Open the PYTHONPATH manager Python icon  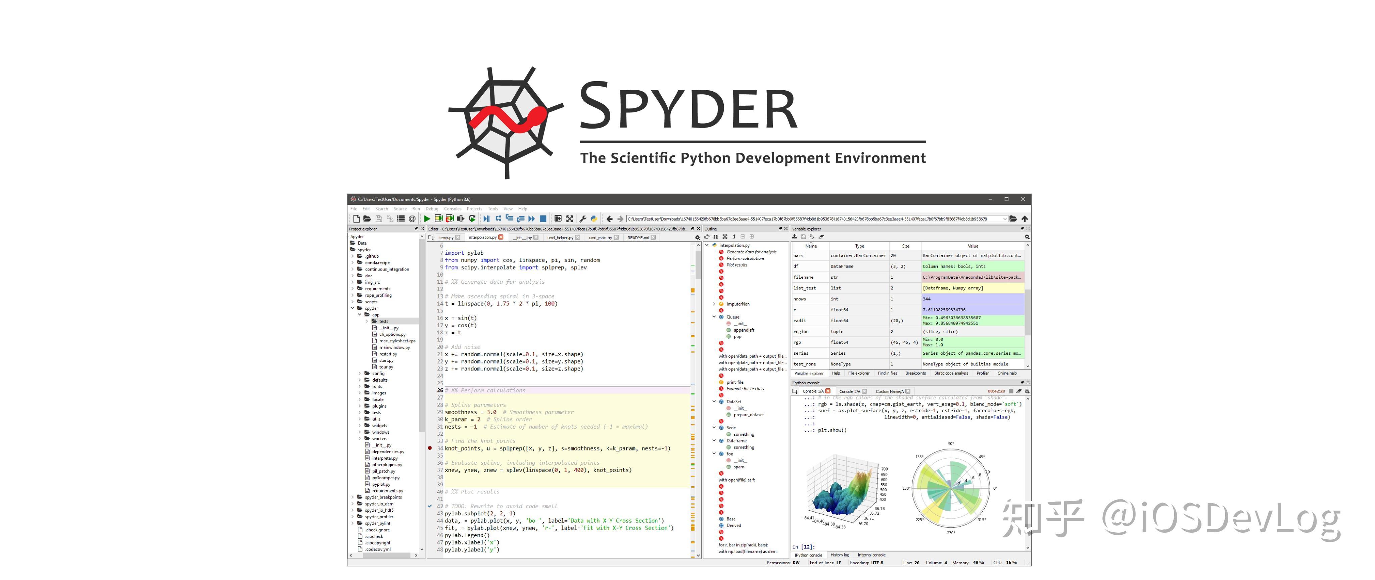(x=594, y=218)
